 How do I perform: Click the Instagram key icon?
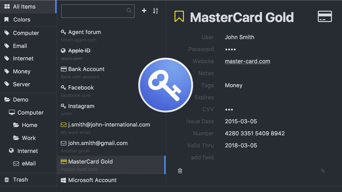(64, 106)
